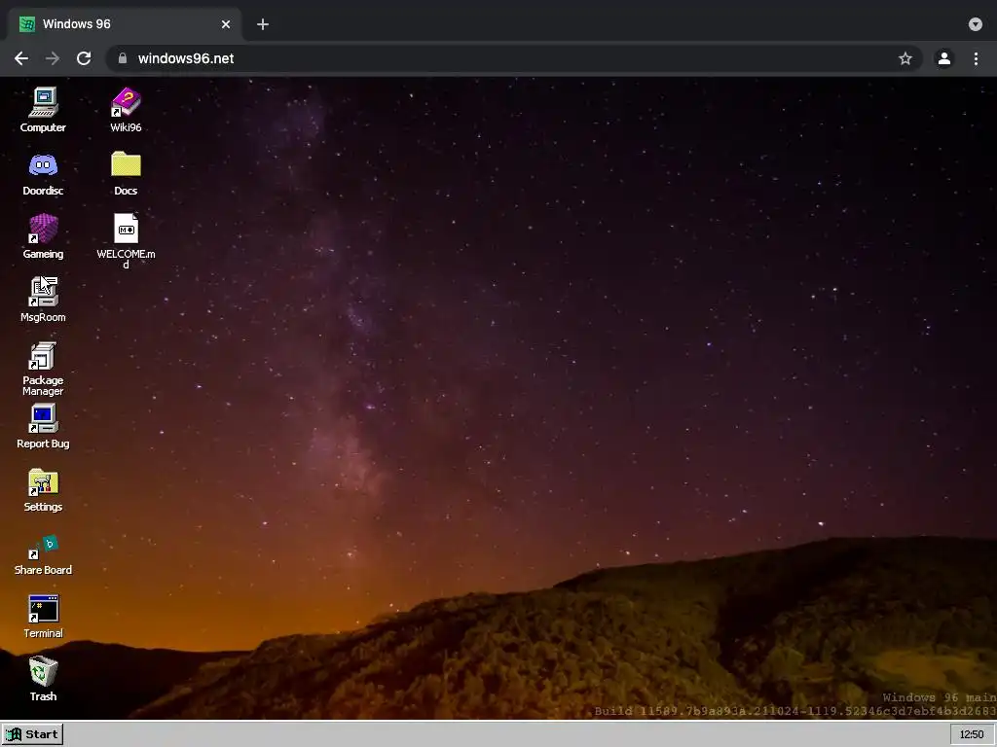
Task: Click the Start button in taskbar
Action: pyautogui.click(x=32, y=734)
